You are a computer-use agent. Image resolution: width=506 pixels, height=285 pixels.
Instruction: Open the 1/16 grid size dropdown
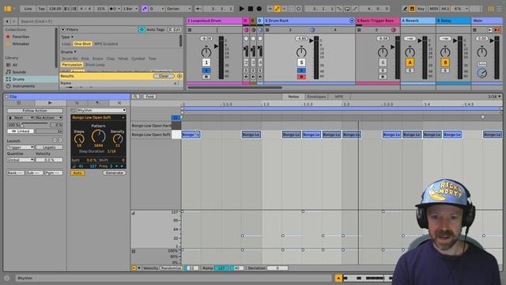tap(494, 97)
